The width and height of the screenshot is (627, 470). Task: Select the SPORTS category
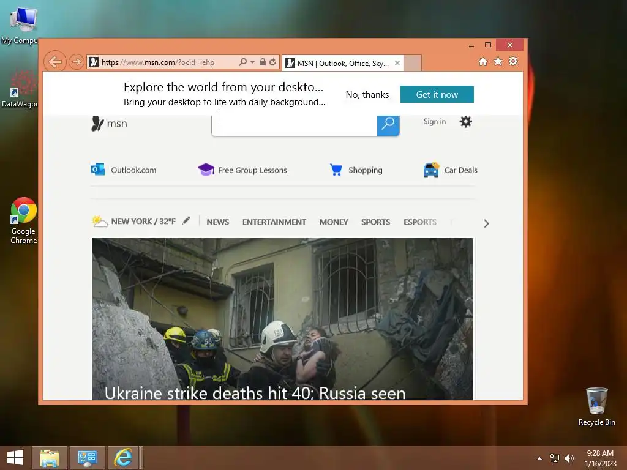coord(375,222)
